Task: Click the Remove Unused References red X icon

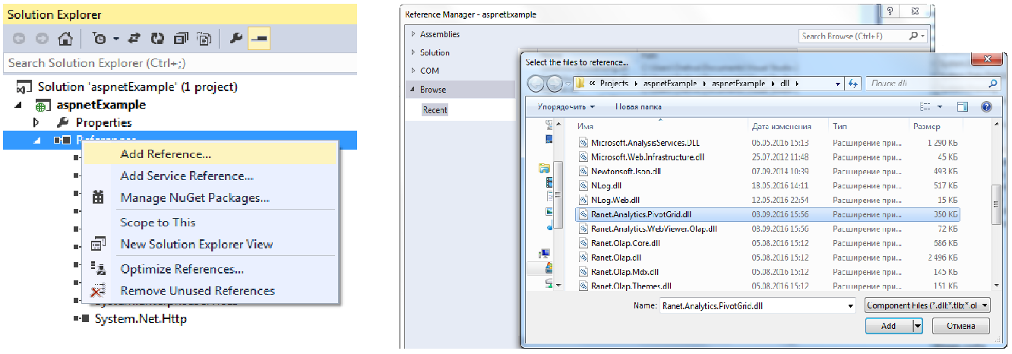Action: click(x=98, y=290)
